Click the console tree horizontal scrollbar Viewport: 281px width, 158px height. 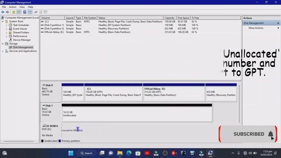click(19, 141)
